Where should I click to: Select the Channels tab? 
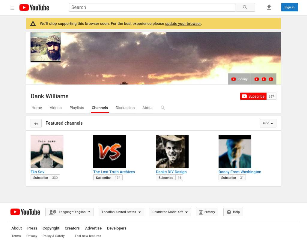[x=100, y=108]
